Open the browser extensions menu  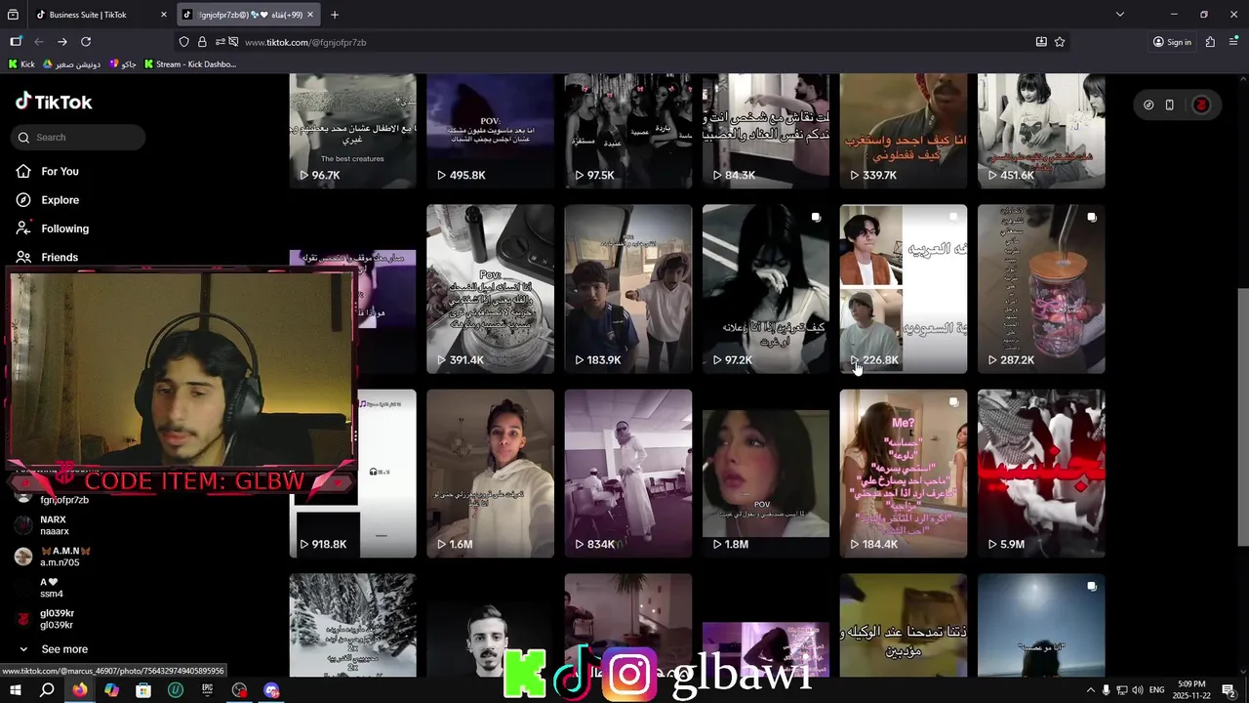click(x=1210, y=42)
